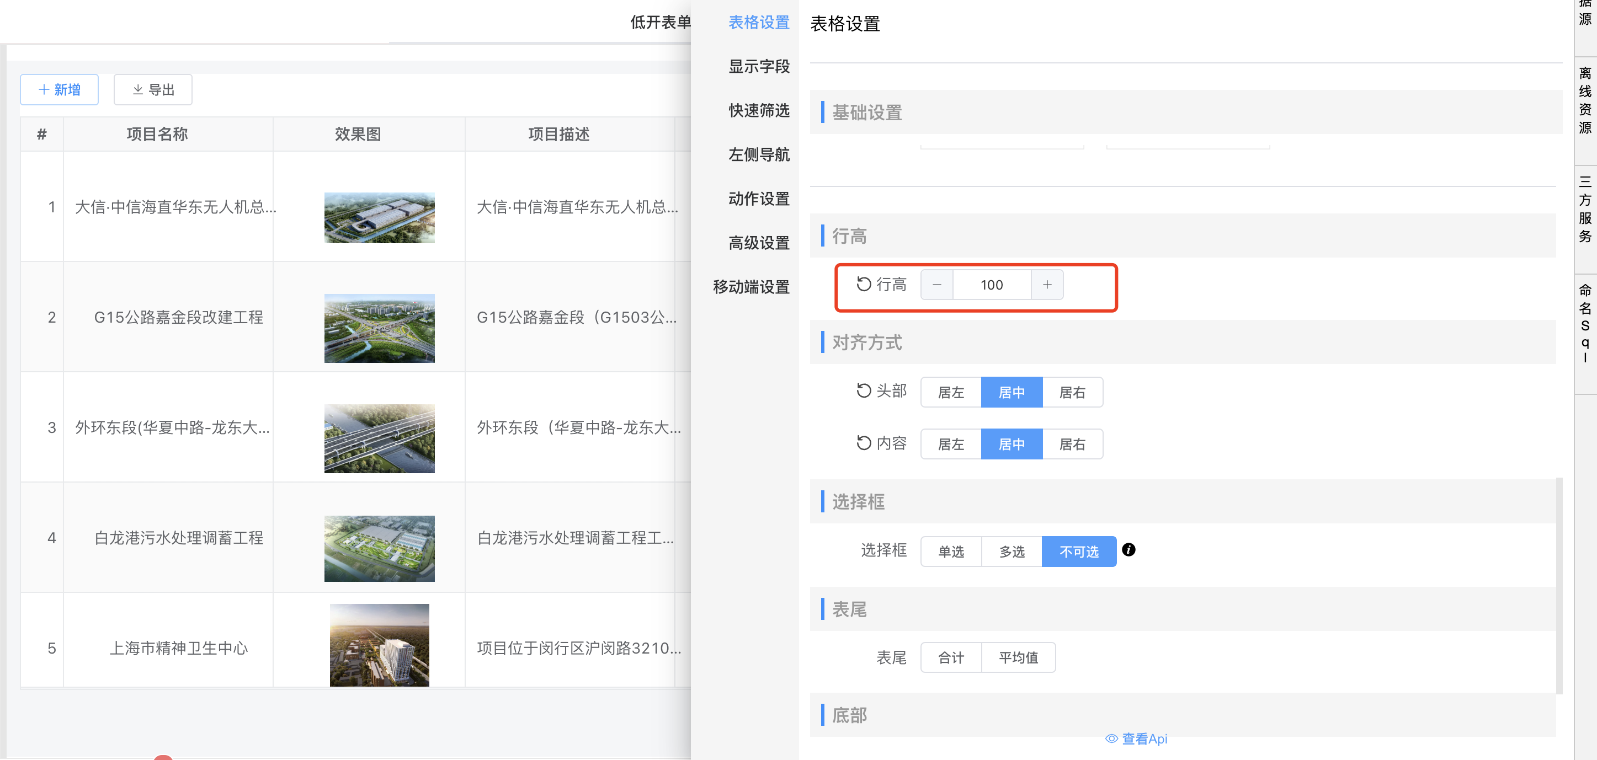
Task: Click the 导出 export button
Action: tap(153, 90)
